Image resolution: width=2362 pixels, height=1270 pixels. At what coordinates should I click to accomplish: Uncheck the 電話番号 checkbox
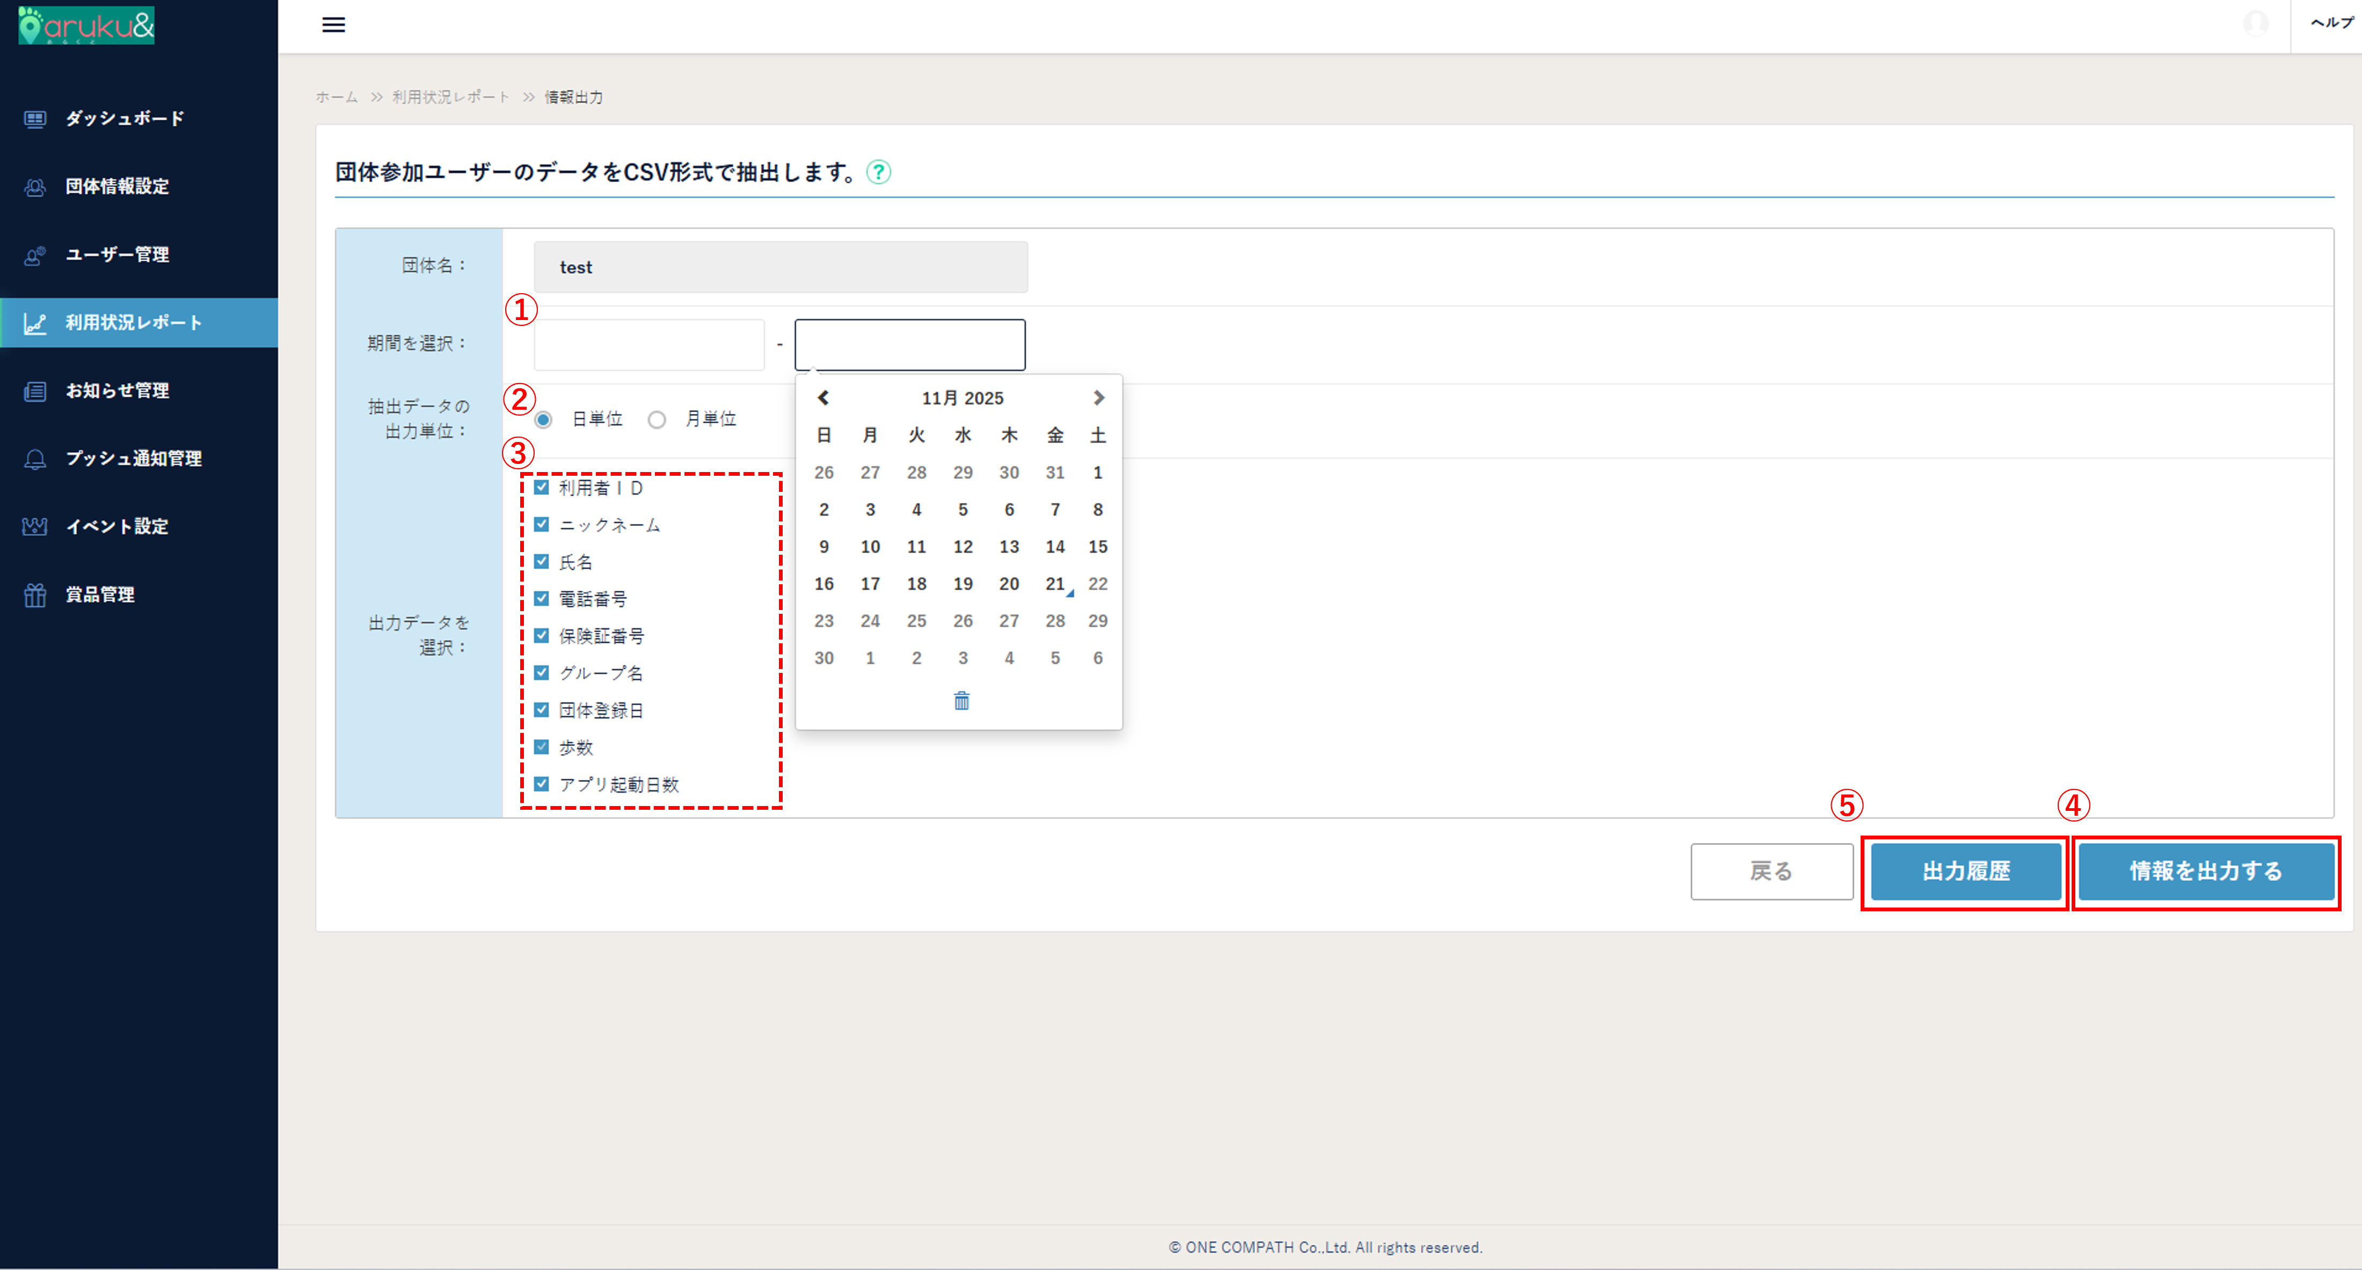(541, 599)
